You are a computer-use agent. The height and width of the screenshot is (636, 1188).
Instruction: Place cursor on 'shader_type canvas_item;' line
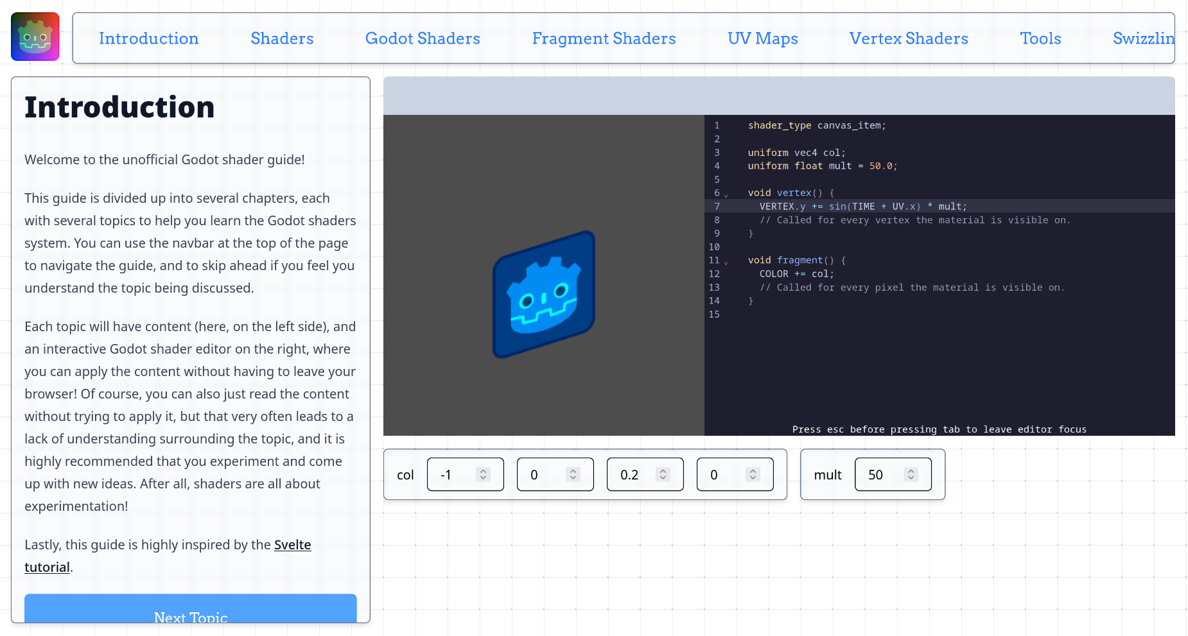click(x=817, y=126)
